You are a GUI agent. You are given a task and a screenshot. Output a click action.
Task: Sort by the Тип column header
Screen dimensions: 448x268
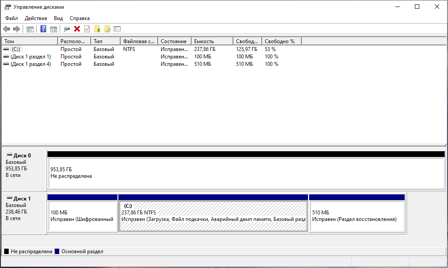coord(106,41)
